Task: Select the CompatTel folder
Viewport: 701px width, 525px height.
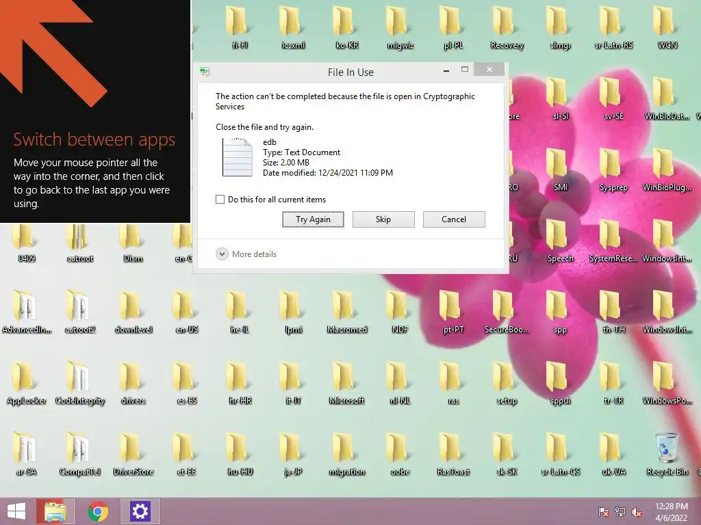Action: (79, 454)
